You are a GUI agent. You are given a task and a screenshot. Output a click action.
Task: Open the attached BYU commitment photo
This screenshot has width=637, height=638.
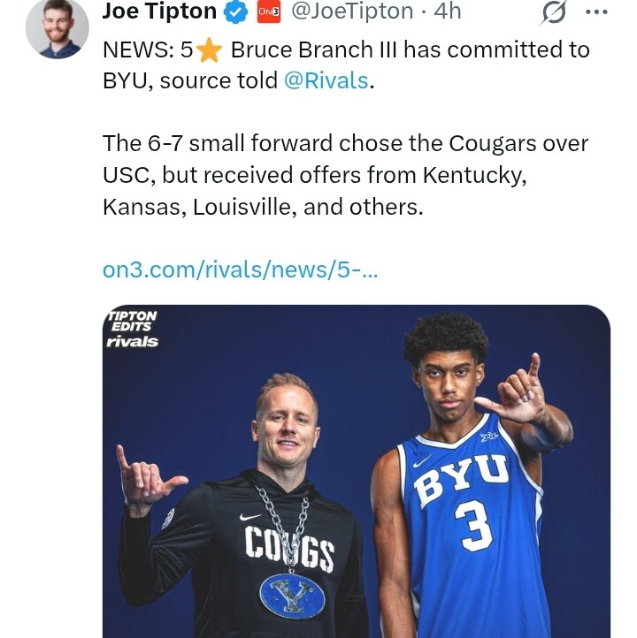click(356, 468)
